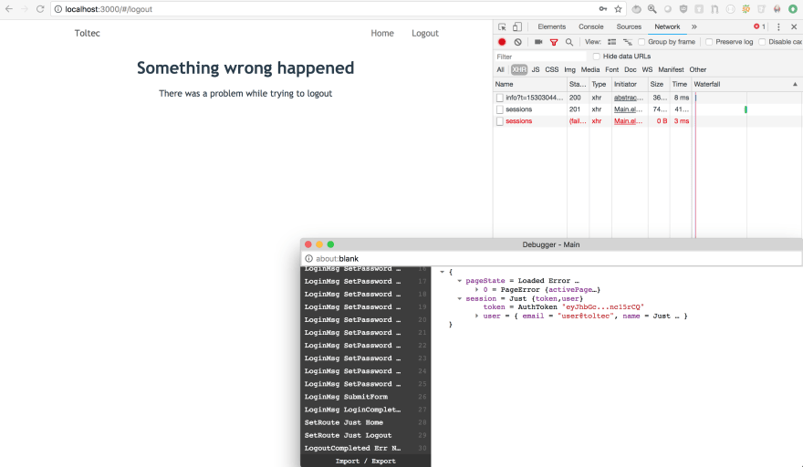Click the green circular extension icon

(x=793, y=9)
